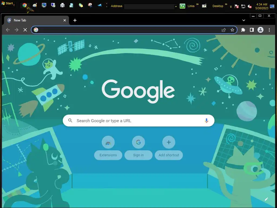This screenshot has width=277, height=208.
Task: Click the Desktop toolbar label
Action: [218, 6]
